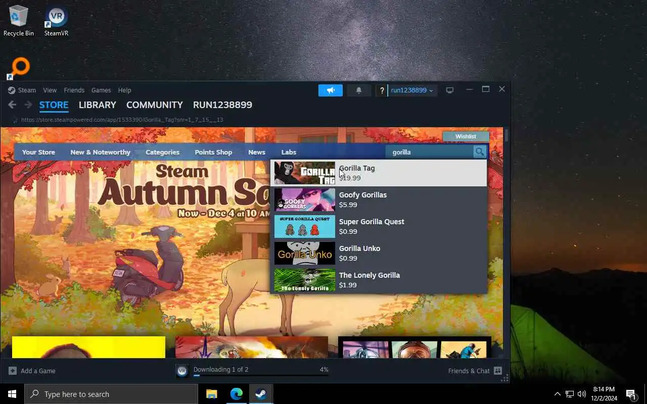Screen dimensions: 647x404
Task: Open the orange ring desktop shortcut
Action: point(19,69)
